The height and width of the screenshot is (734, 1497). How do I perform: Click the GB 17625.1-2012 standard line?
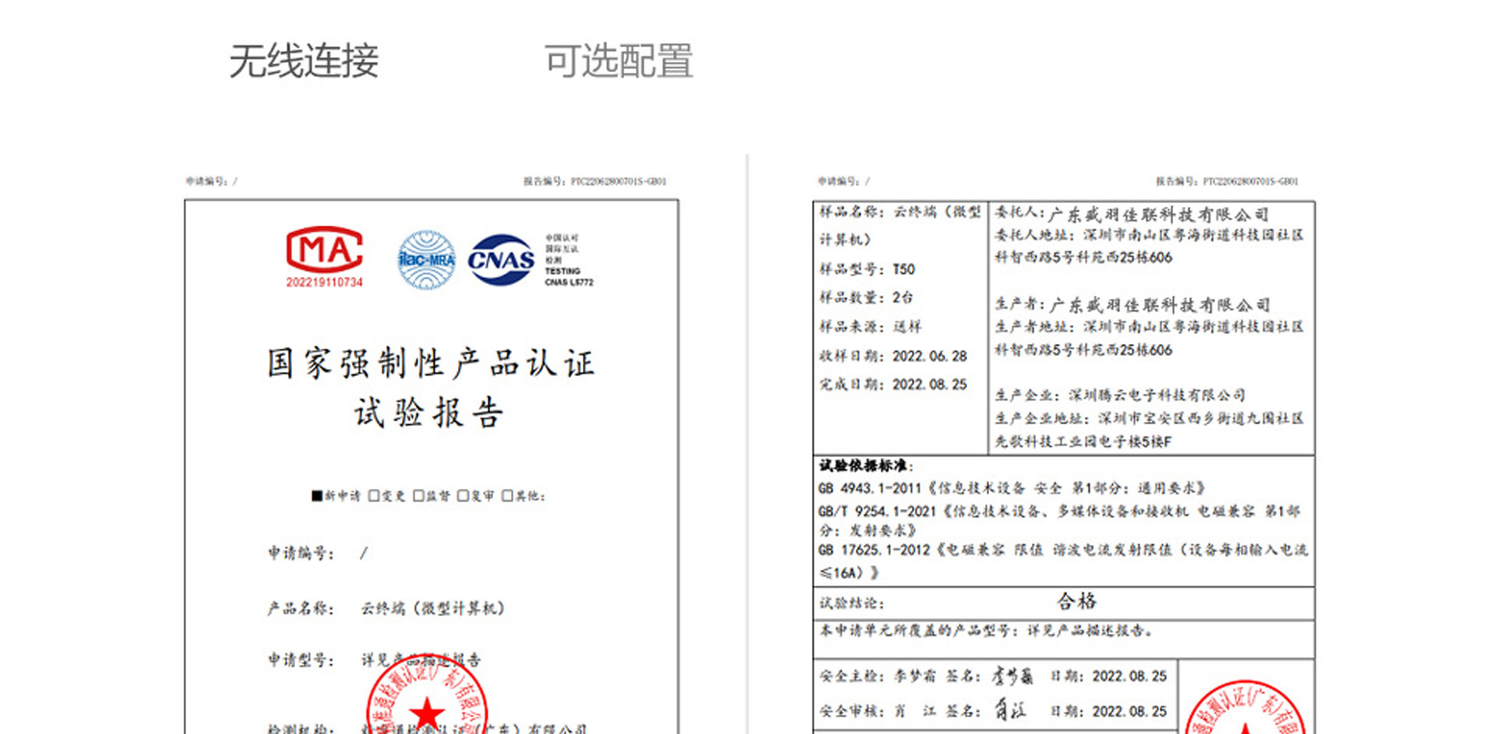[1063, 561]
